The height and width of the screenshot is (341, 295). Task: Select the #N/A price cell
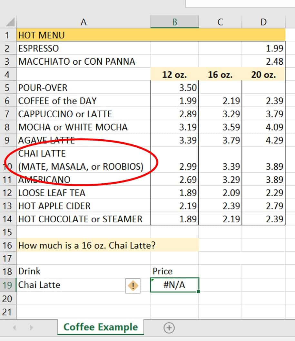(174, 285)
